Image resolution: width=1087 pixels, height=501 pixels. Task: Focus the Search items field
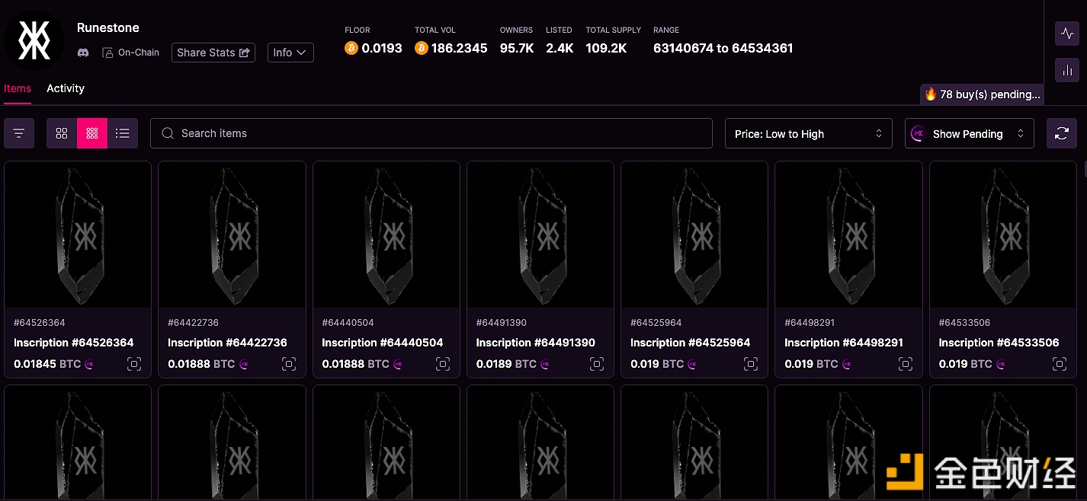point(431,133)
